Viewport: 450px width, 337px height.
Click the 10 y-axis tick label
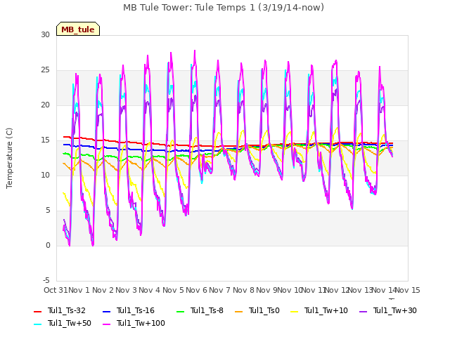[x=45, y=175]
